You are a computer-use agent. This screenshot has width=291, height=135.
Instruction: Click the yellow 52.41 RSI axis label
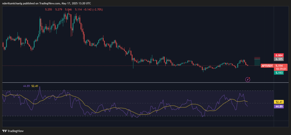[278, 102]
